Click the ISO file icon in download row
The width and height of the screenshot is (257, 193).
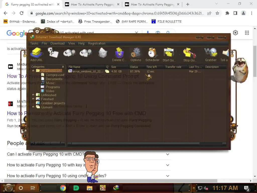(71, 71)
